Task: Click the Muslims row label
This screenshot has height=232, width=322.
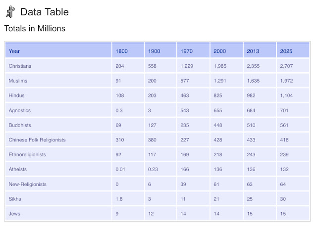Action: click(18, 81)
